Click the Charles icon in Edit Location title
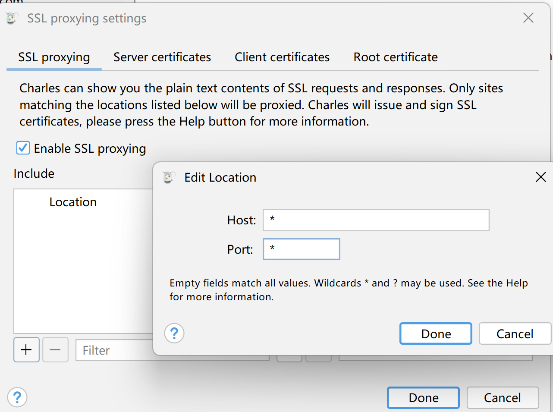Viewport: 553px width, 412px height. click(x=169, y=177)
